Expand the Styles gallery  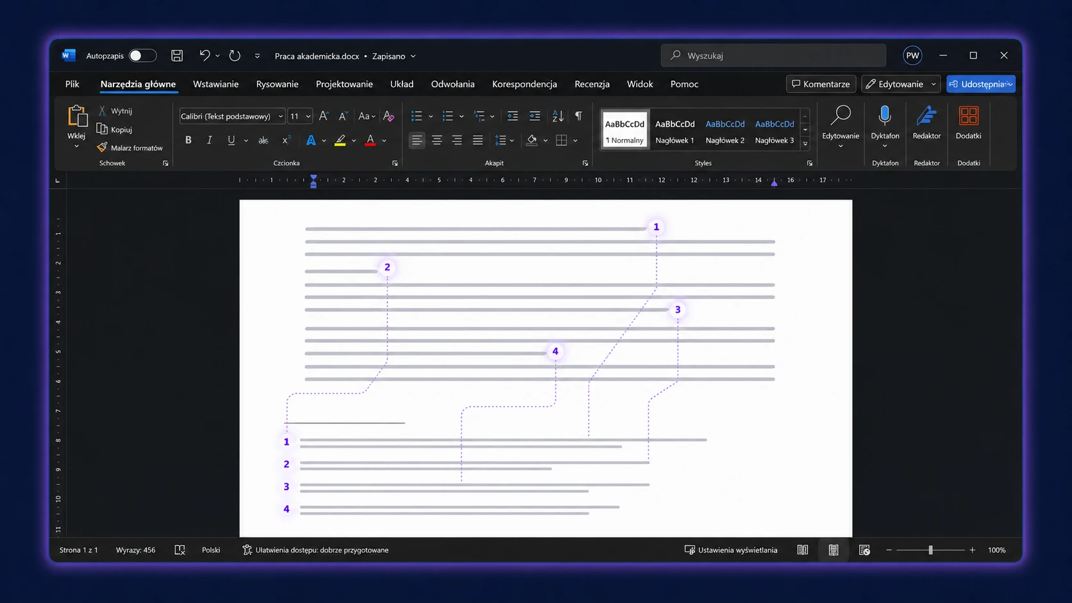pos(805,144)
